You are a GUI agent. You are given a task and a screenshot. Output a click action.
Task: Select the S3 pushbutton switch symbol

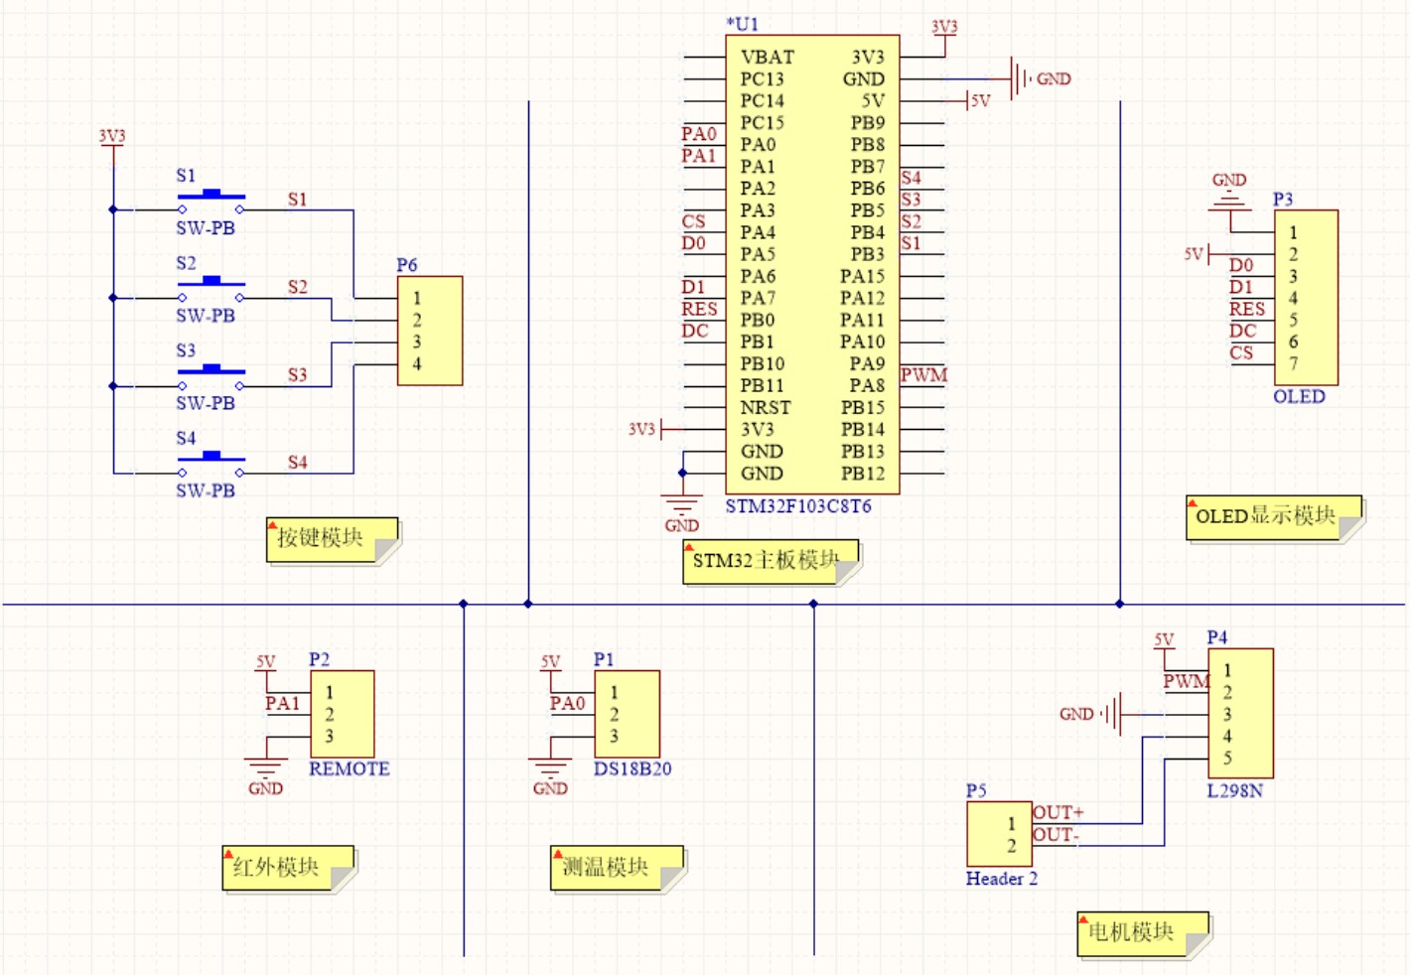[x=211, y=377]
